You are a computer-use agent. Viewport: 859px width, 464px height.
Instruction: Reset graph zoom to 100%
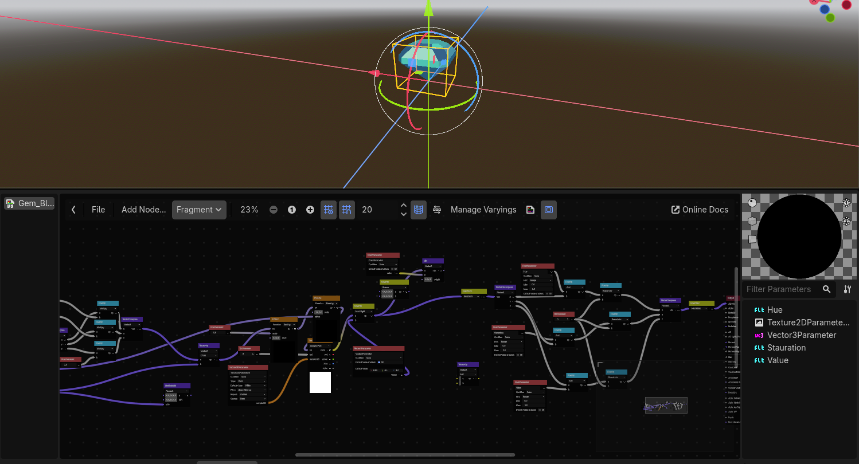point(292,210)
